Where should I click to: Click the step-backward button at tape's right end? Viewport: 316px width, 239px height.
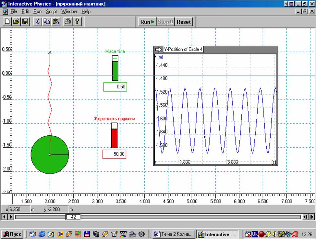tap(305, 217)
